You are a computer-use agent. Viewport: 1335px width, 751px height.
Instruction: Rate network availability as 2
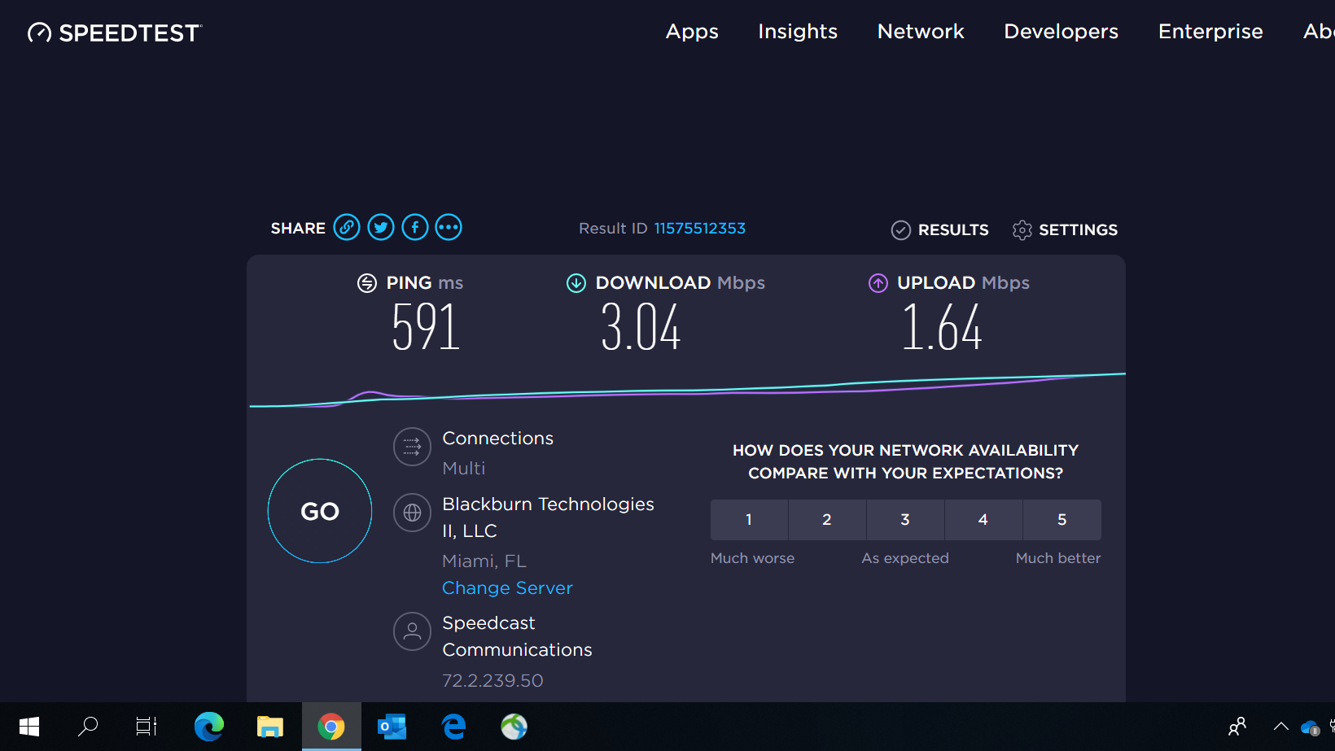pos(827,520)
